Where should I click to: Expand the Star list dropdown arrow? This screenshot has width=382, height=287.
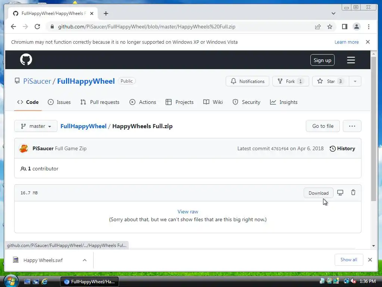(x=355, y=81)
